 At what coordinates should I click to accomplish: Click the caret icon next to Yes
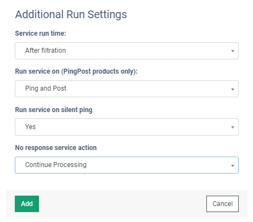(x=233, y=127)
